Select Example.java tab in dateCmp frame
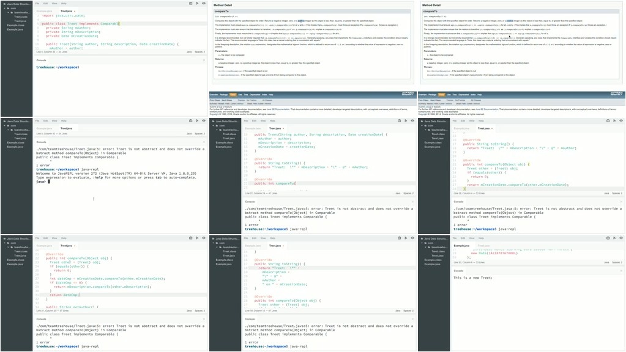 [44, 246]
